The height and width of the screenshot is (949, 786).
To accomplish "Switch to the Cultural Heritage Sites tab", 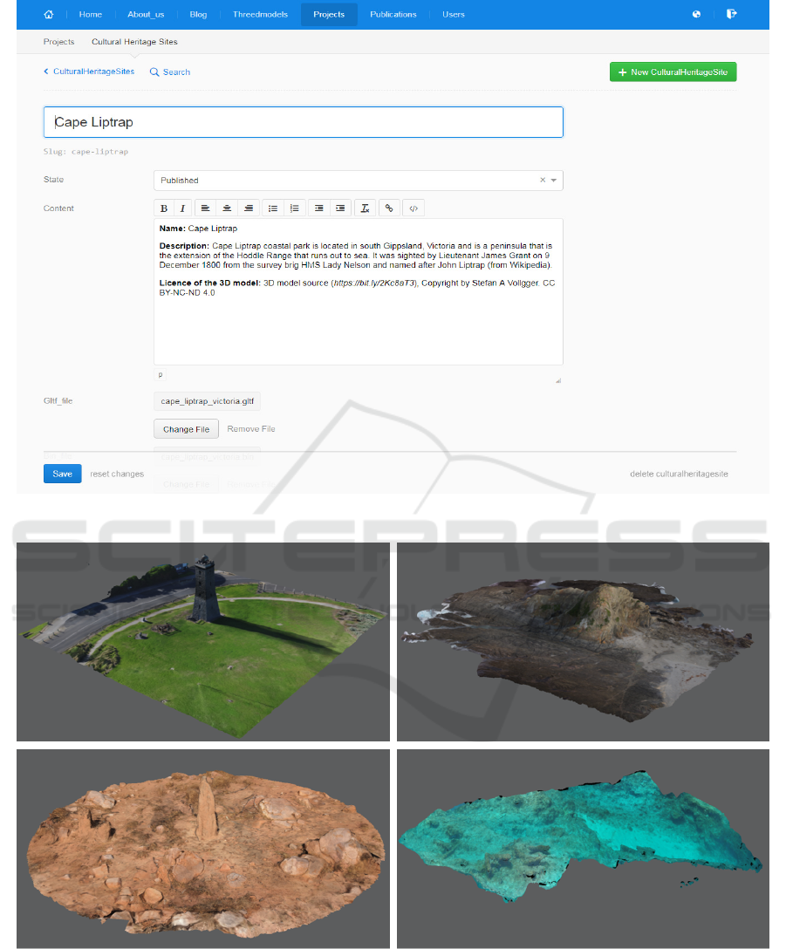I will click(x=134, y=42).
